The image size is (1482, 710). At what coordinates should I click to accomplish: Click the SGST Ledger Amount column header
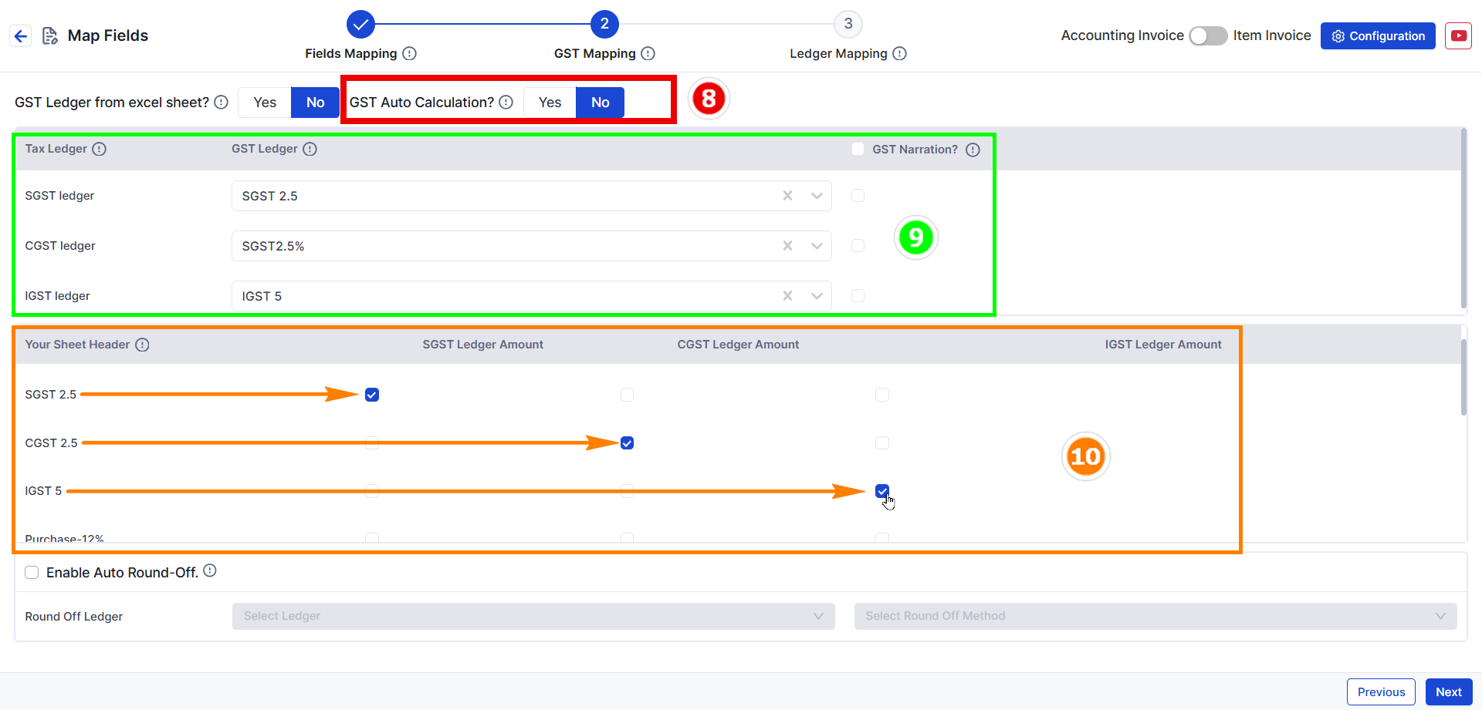(x=482, y=345)
